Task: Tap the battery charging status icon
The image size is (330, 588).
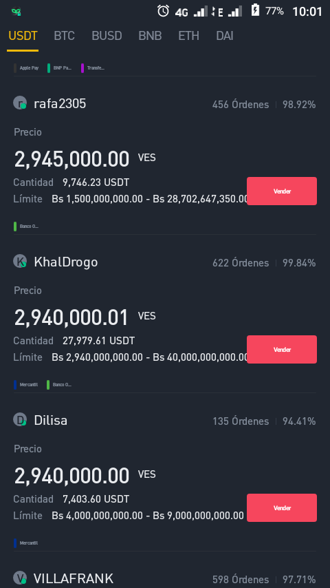Action: point(255,10)
